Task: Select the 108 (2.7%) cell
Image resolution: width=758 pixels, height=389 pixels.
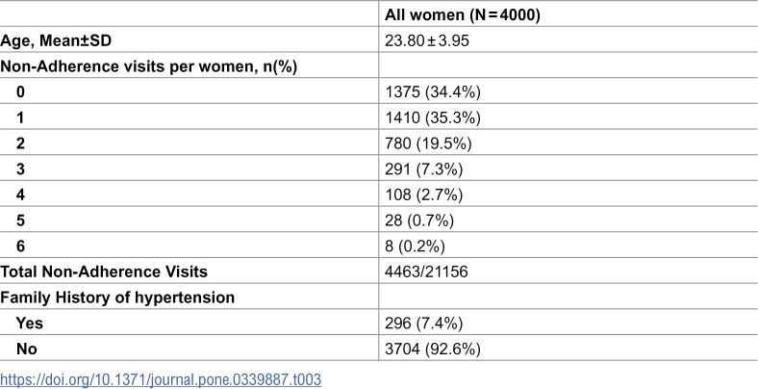Action: 424,194
